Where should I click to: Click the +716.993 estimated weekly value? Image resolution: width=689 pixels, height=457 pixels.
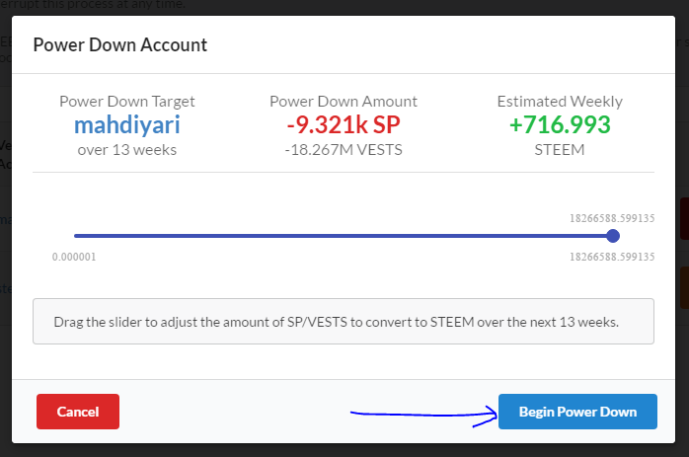561,125
